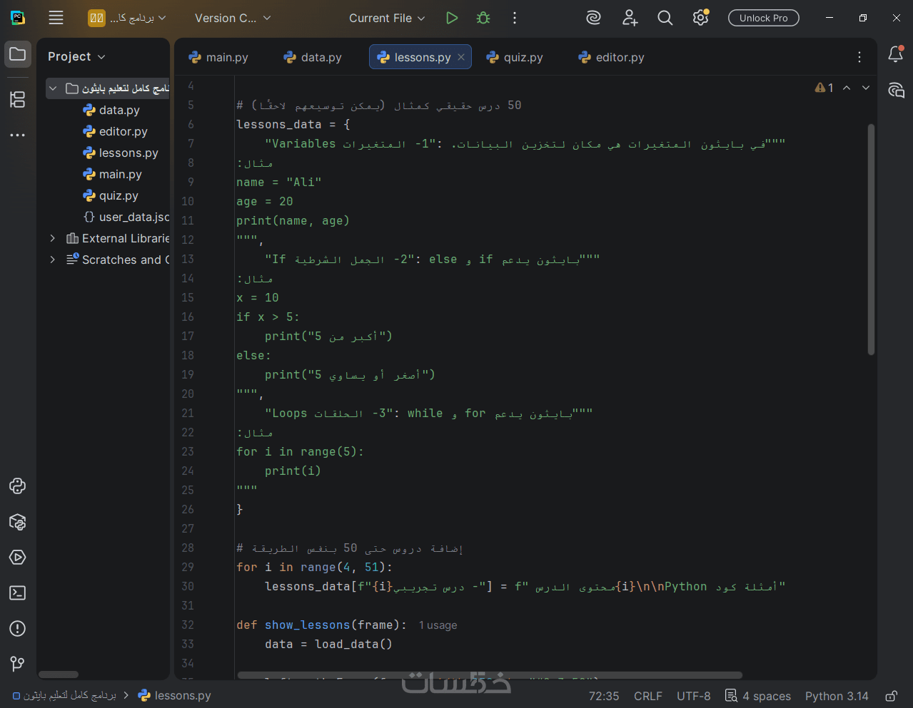Open Search Everywhere magnifier
Image resolution: width=913 pixels, height=708 pixels.
[665, 18]
